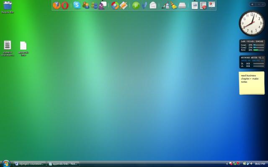Open the volume speaker tray icon
This screenshot has height=167, width=268.
pos(251,164)
